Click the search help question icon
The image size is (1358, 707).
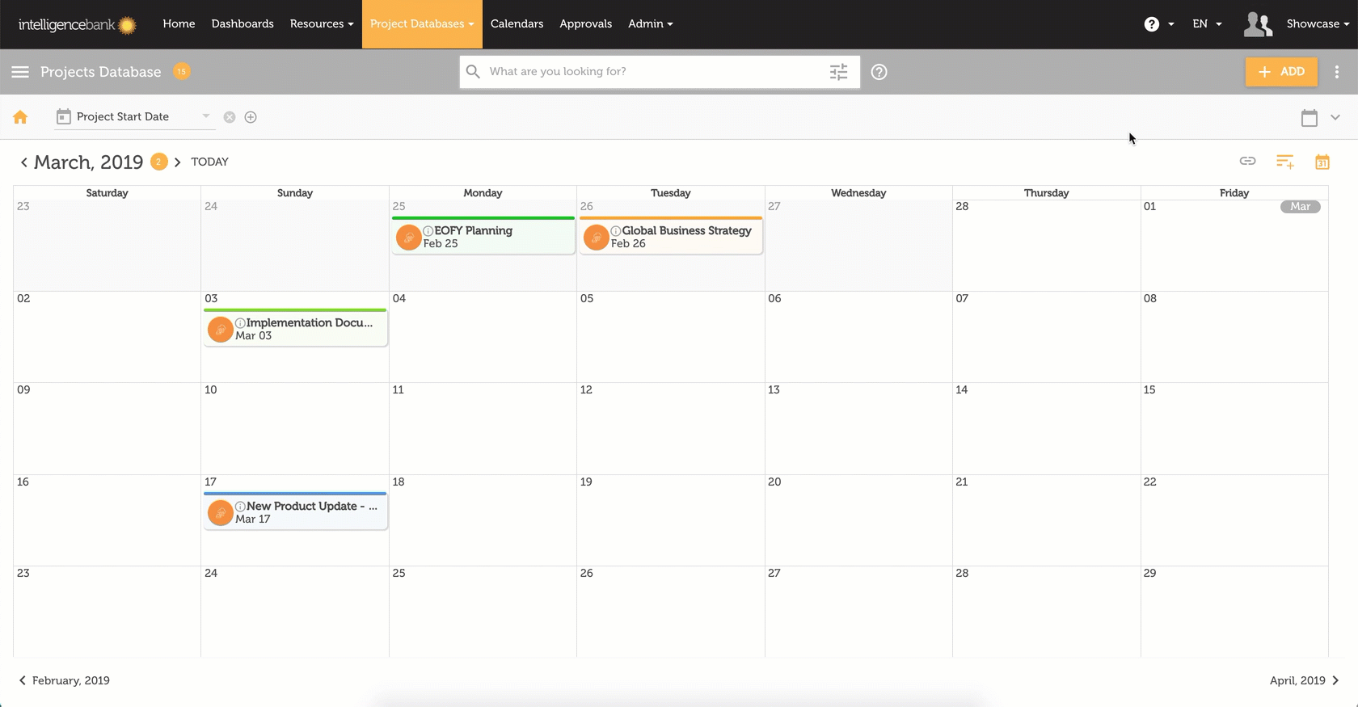pos(879,72)
